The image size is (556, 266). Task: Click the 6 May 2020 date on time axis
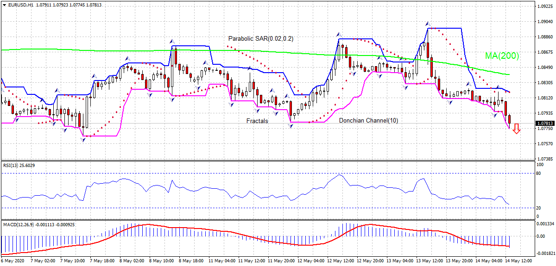point(13,261)
